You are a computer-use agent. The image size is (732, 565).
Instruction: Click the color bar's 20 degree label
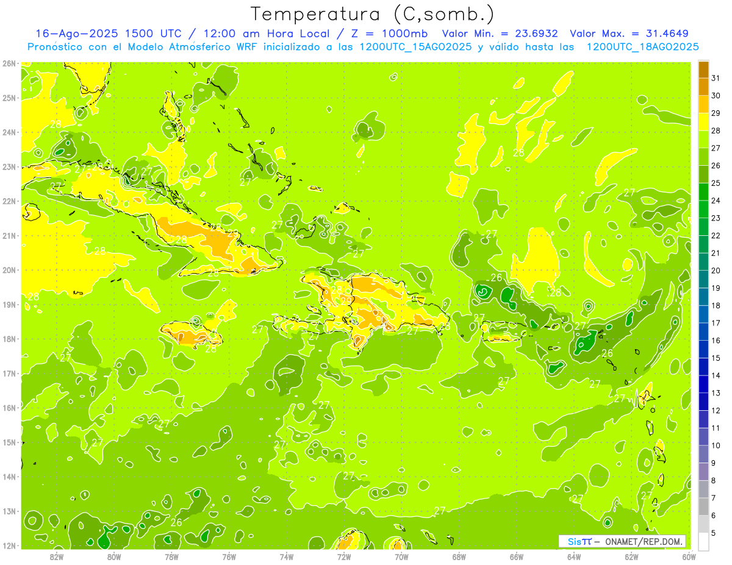(x=716, y=271)
